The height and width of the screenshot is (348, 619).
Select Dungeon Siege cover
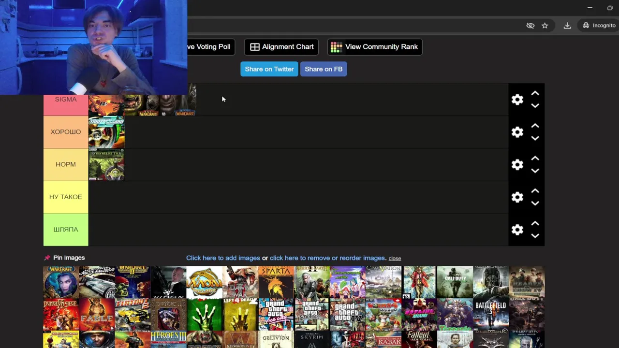click(61, 314)
